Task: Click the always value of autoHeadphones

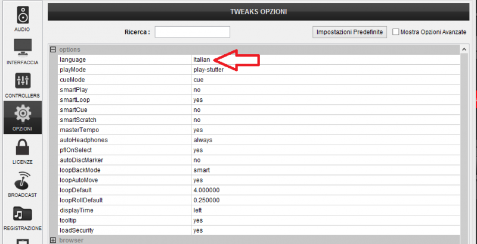Action: (203, 140)
